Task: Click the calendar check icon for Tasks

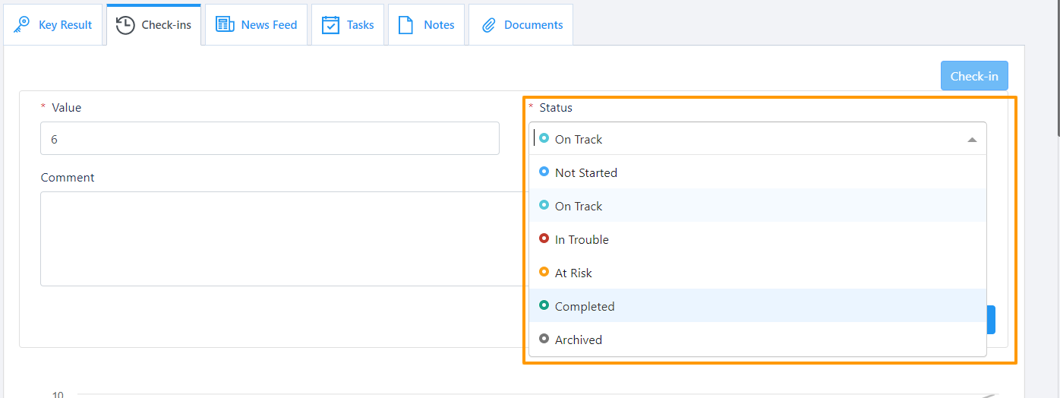Action: click(330, 25)
